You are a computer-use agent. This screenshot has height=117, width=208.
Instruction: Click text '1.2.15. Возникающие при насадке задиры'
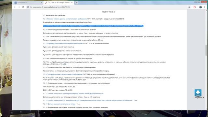(x=75, y=108)
